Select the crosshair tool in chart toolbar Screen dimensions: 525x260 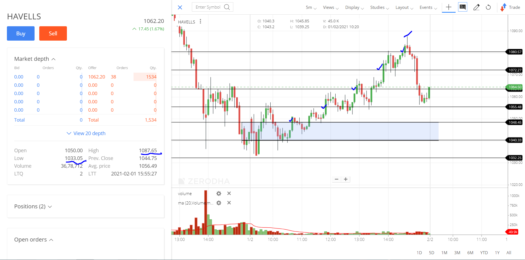[x=449, y=7]
